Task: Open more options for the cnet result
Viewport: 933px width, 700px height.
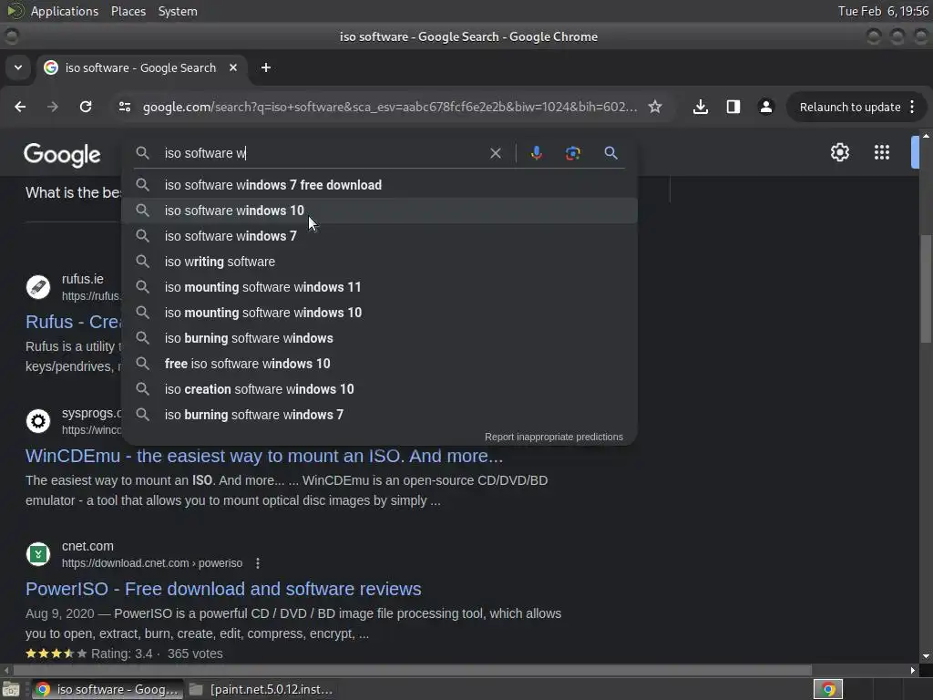Action: click(x=258, y=563)
